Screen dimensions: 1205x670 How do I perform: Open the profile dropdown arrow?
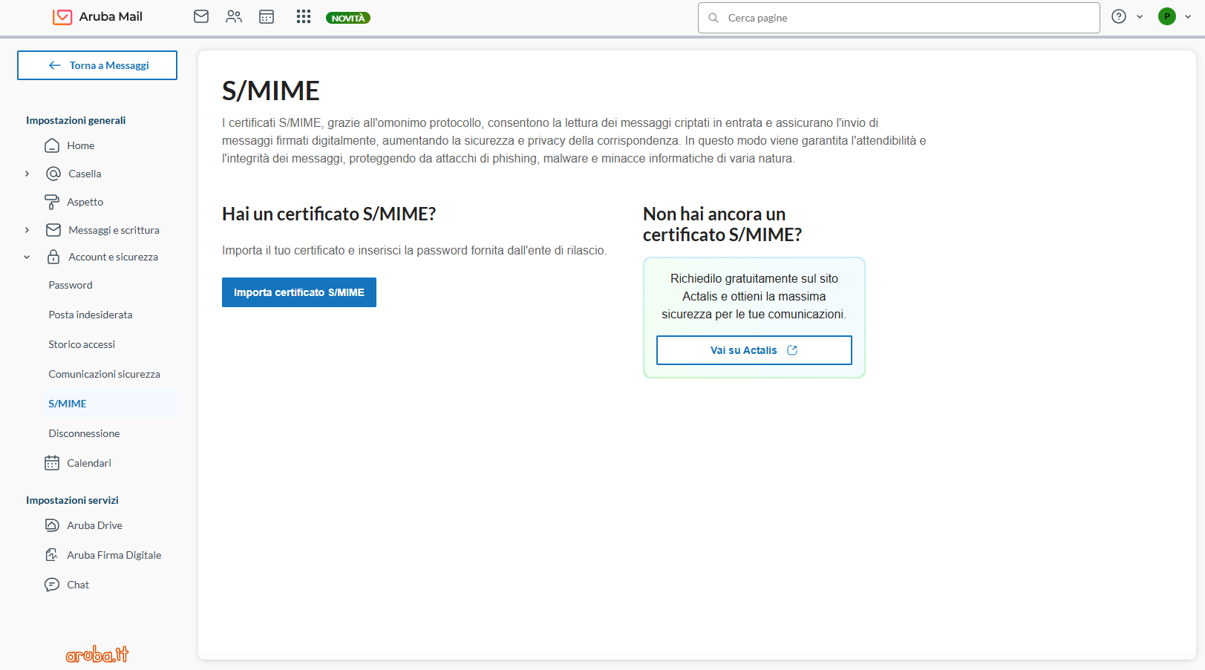click(1188, 16)
